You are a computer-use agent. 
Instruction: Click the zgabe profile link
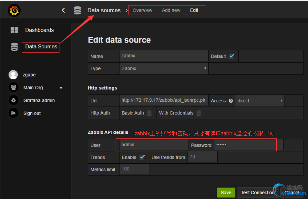29,75
